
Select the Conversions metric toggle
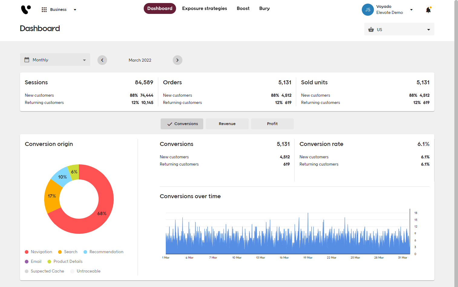182,124
